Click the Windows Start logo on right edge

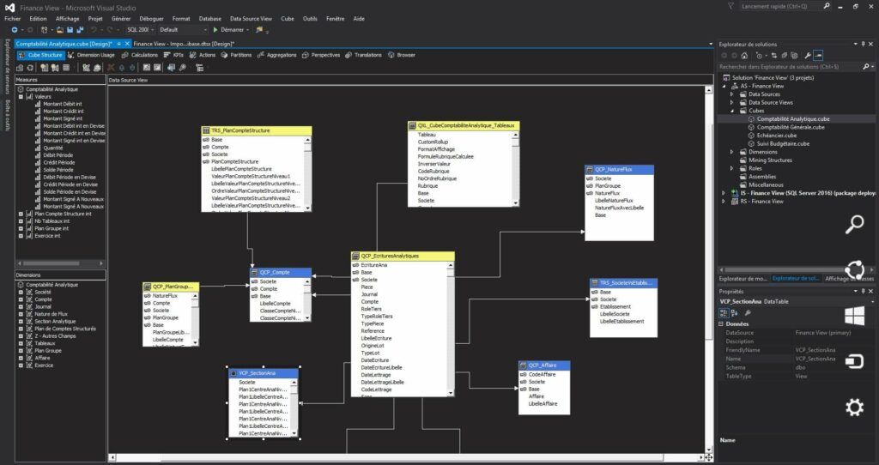(854, 315)
